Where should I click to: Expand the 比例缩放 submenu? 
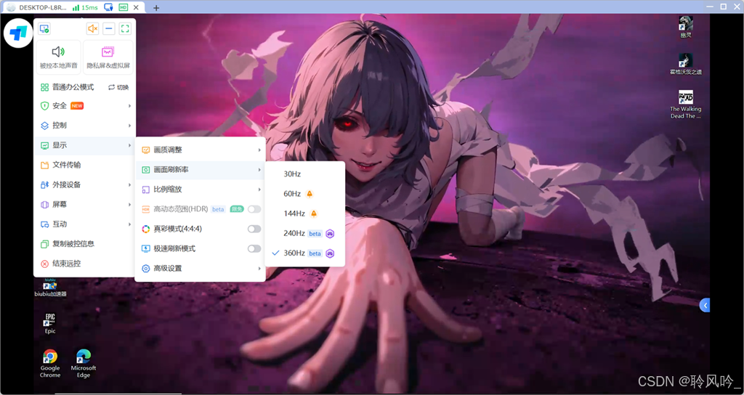(201, 190)
